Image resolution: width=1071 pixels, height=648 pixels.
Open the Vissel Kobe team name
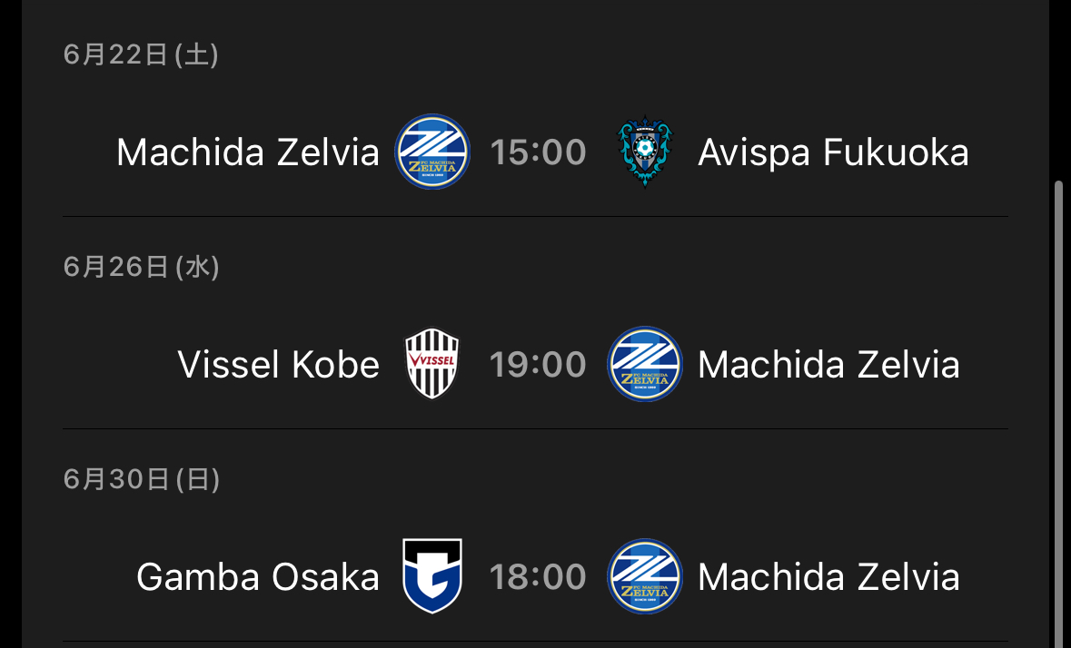(x=279, y=364)
